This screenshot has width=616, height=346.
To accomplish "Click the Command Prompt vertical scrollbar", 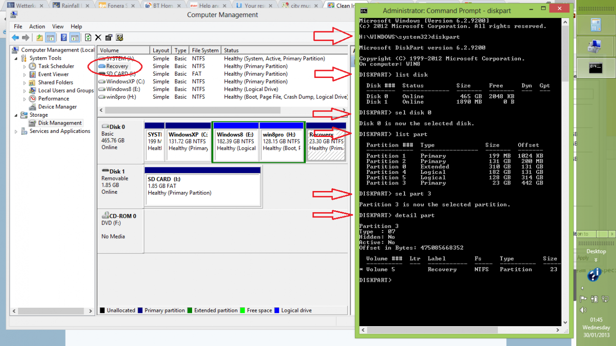I will (x=566, y=173).
